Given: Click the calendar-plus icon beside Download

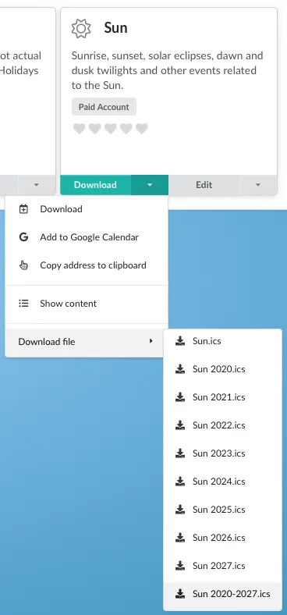Looking at the screenshot, I should tap(23, 209).
